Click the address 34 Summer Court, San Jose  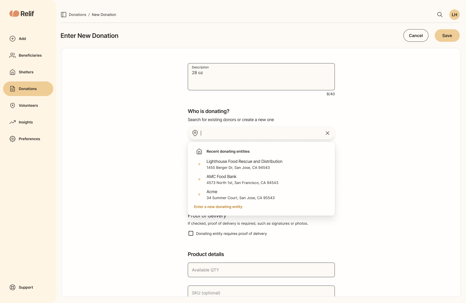coord(240,198)
